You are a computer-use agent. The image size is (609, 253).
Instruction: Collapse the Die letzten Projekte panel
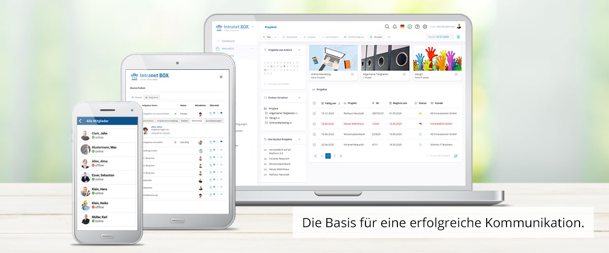pyautogui.click(x=299, y=139)
